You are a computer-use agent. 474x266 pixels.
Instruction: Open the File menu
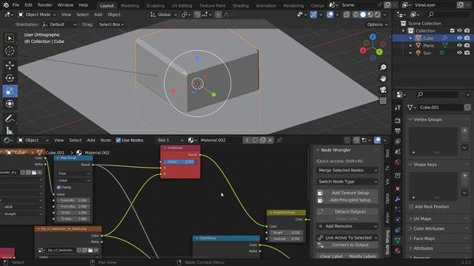(16, 5)
